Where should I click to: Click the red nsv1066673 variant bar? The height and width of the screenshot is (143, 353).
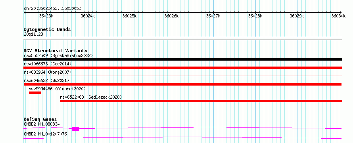click(182, 68)
